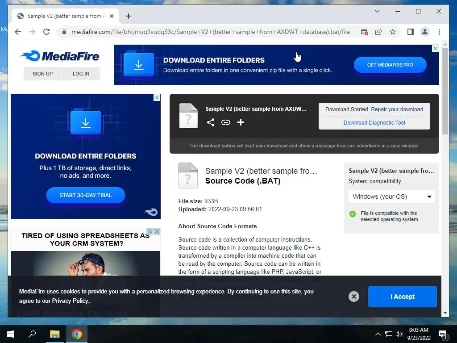
Task: Click the page vertical scrollbar thumb
Action: 445,91
